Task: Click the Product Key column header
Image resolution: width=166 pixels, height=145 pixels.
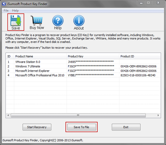Action: click(93, 56)
